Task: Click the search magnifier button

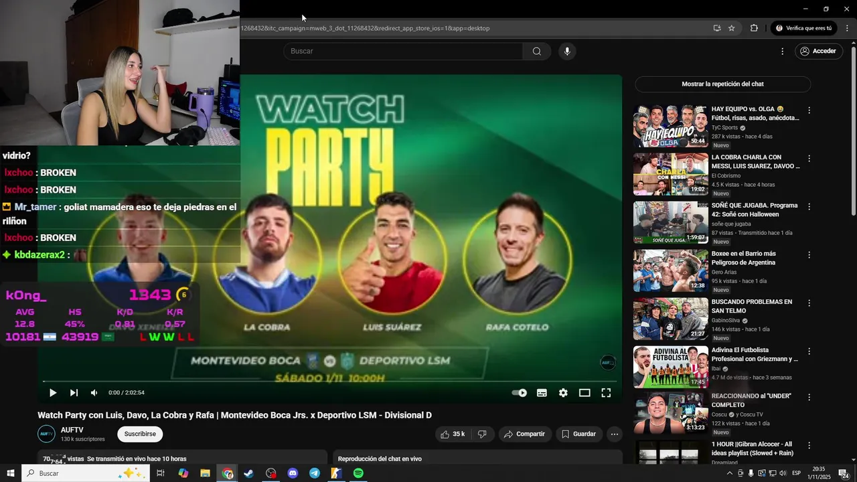Action: click(x=537, y=52)
